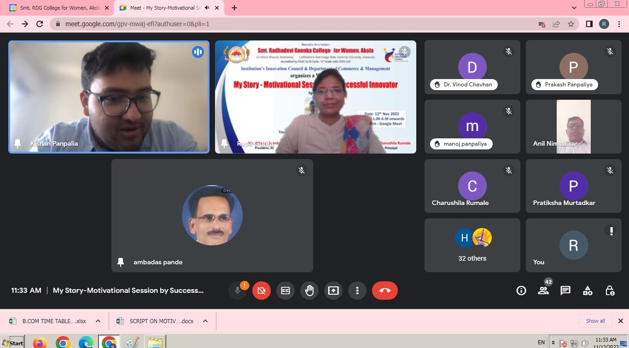Open more options three-dot menu
Image resolution: width=629 pixels, height=348 pixels.
357,291
